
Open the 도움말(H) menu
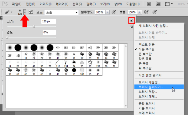pos(133,4)
